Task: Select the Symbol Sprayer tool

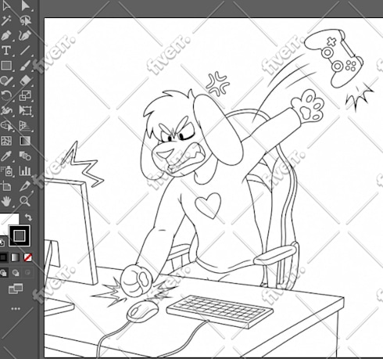Action: pos(6,171)
